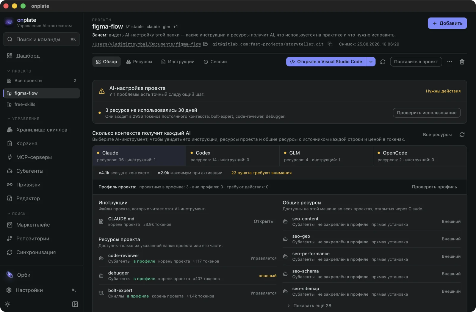Go to Маркетплейс
Viewport: 476px width, 312px height.
[41, 225]
